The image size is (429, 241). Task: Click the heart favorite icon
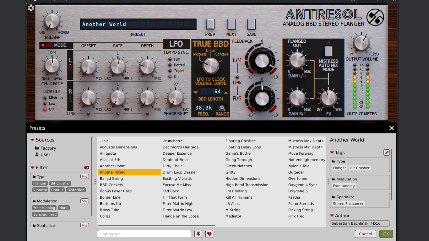tap(209, 234)
